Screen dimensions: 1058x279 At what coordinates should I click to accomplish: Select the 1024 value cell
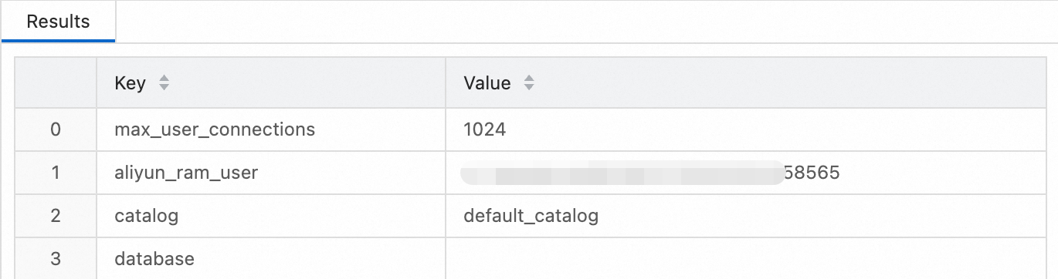point(748,129)
